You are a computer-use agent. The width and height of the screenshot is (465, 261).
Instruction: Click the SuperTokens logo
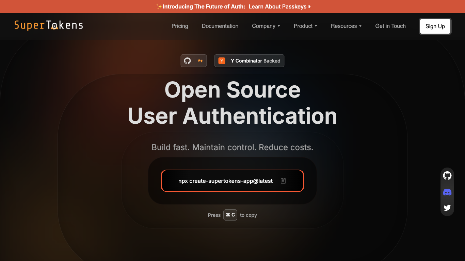(49, 25)
